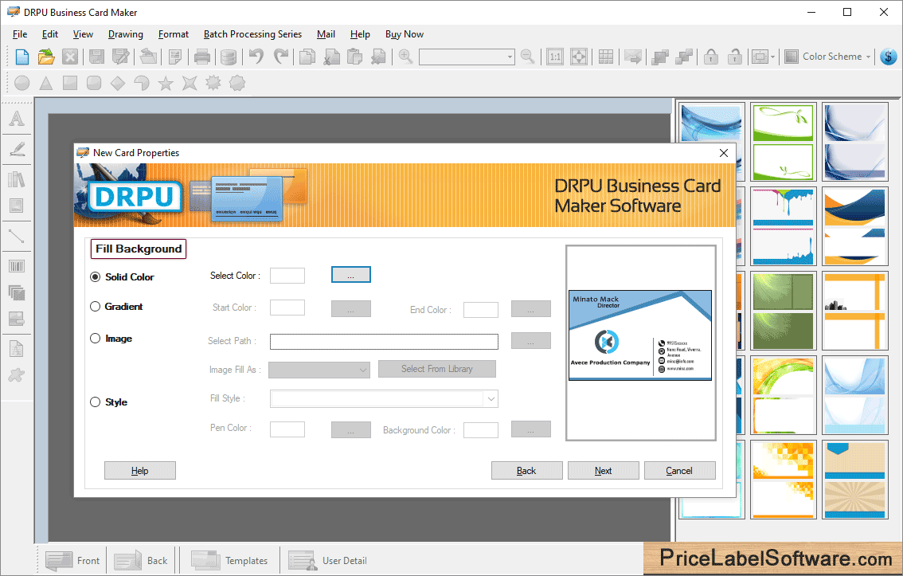Click the End Color swatch box
Screen dimensions: 903x576
tap(481, 310)
